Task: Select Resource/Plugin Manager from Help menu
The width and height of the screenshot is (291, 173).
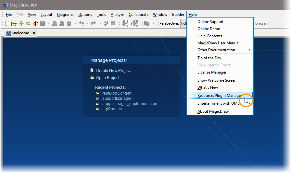Action: point(220,96)
